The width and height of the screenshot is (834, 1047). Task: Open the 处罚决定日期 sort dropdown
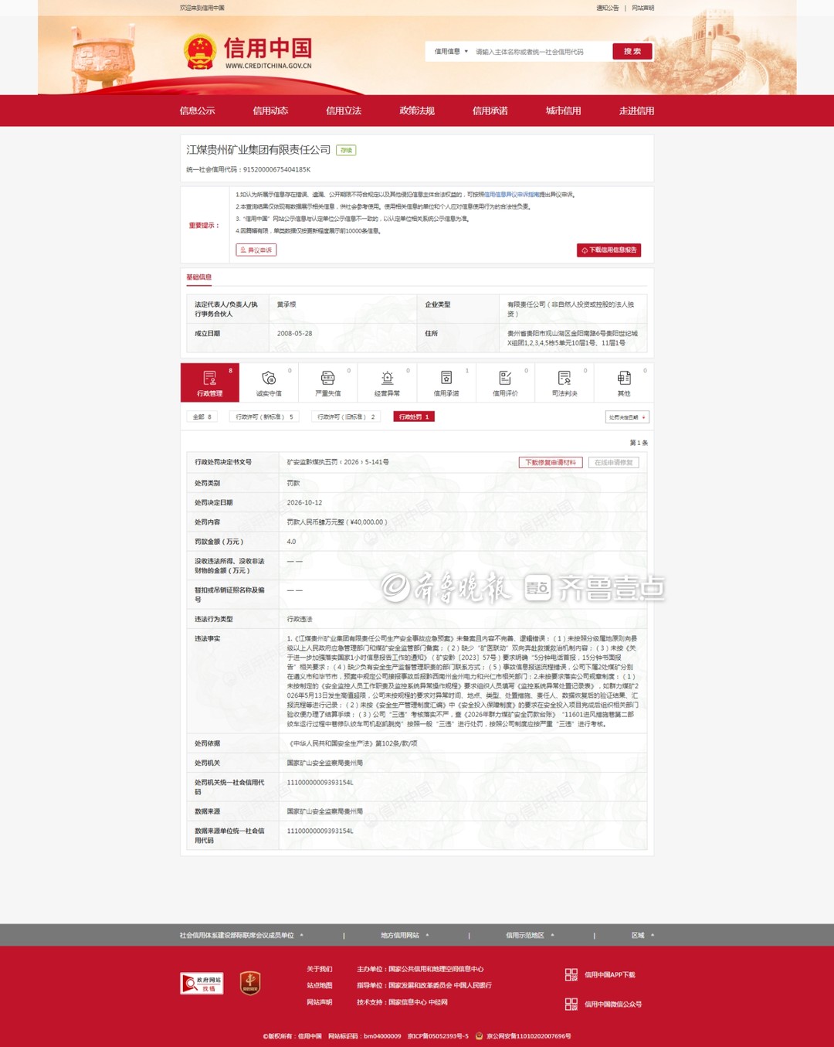tap(627, 417)
